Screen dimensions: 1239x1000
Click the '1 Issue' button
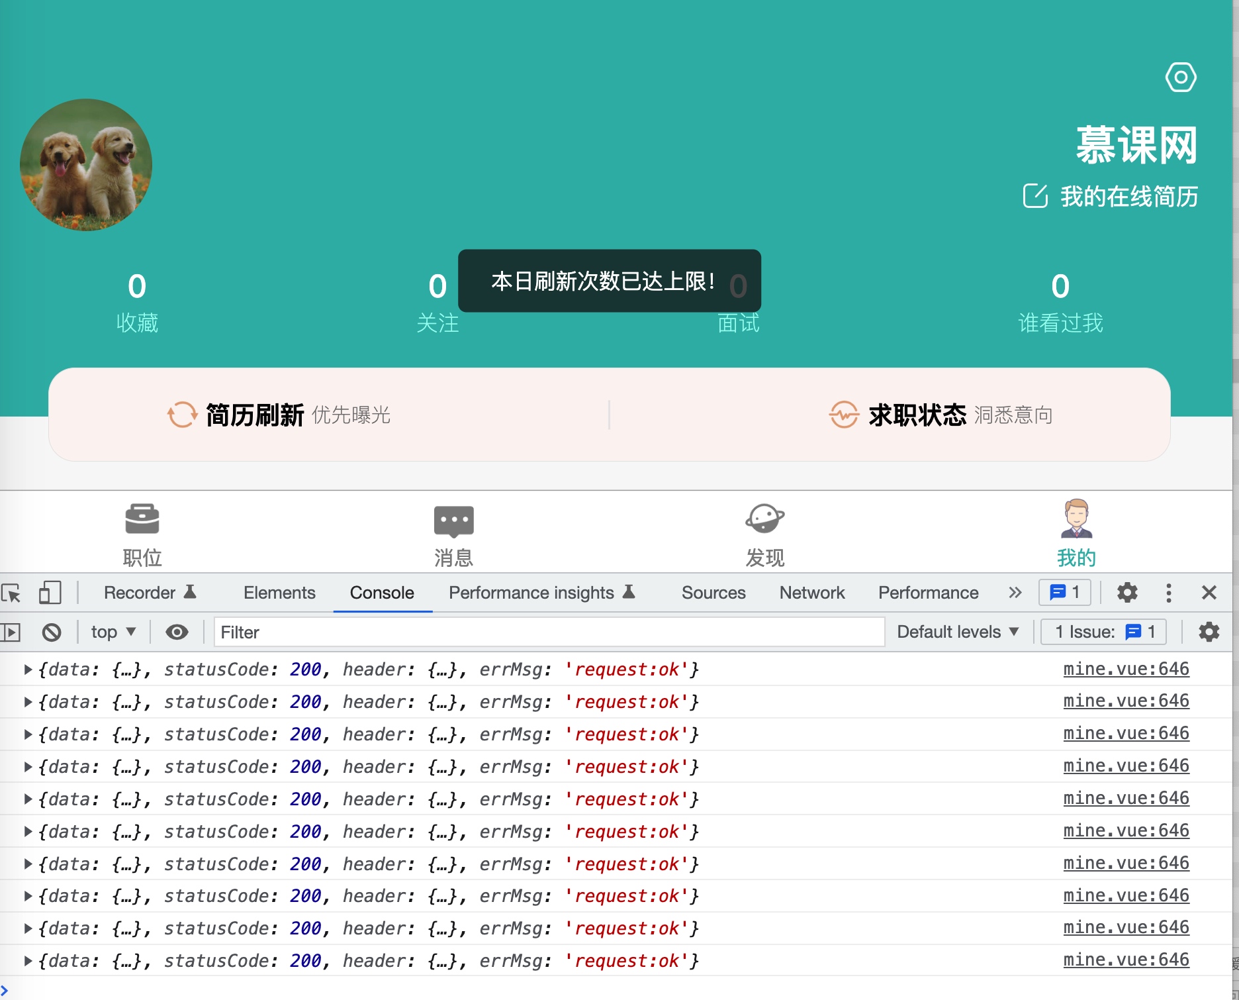1103,632
